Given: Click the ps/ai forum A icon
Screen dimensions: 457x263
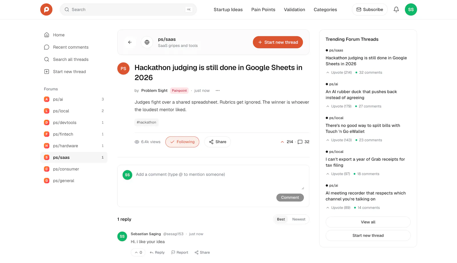Looking at the screenshot, I should tap(47, 99).
